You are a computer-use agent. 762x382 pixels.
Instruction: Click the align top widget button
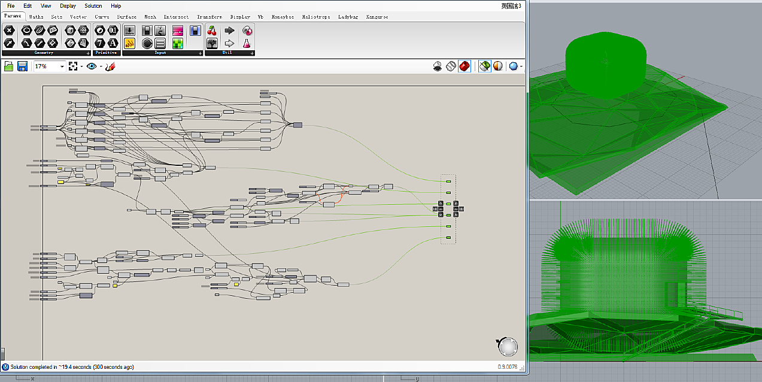[441, 204]
